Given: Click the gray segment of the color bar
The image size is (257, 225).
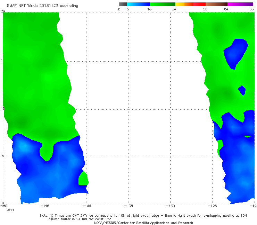Looking at the screenshot, I should tap(123, 4).
